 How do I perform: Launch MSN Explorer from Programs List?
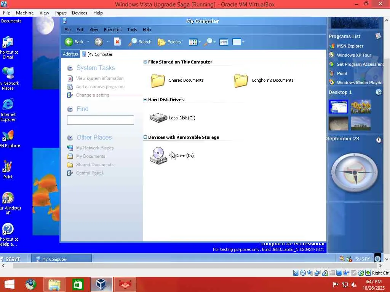[350, 46]
